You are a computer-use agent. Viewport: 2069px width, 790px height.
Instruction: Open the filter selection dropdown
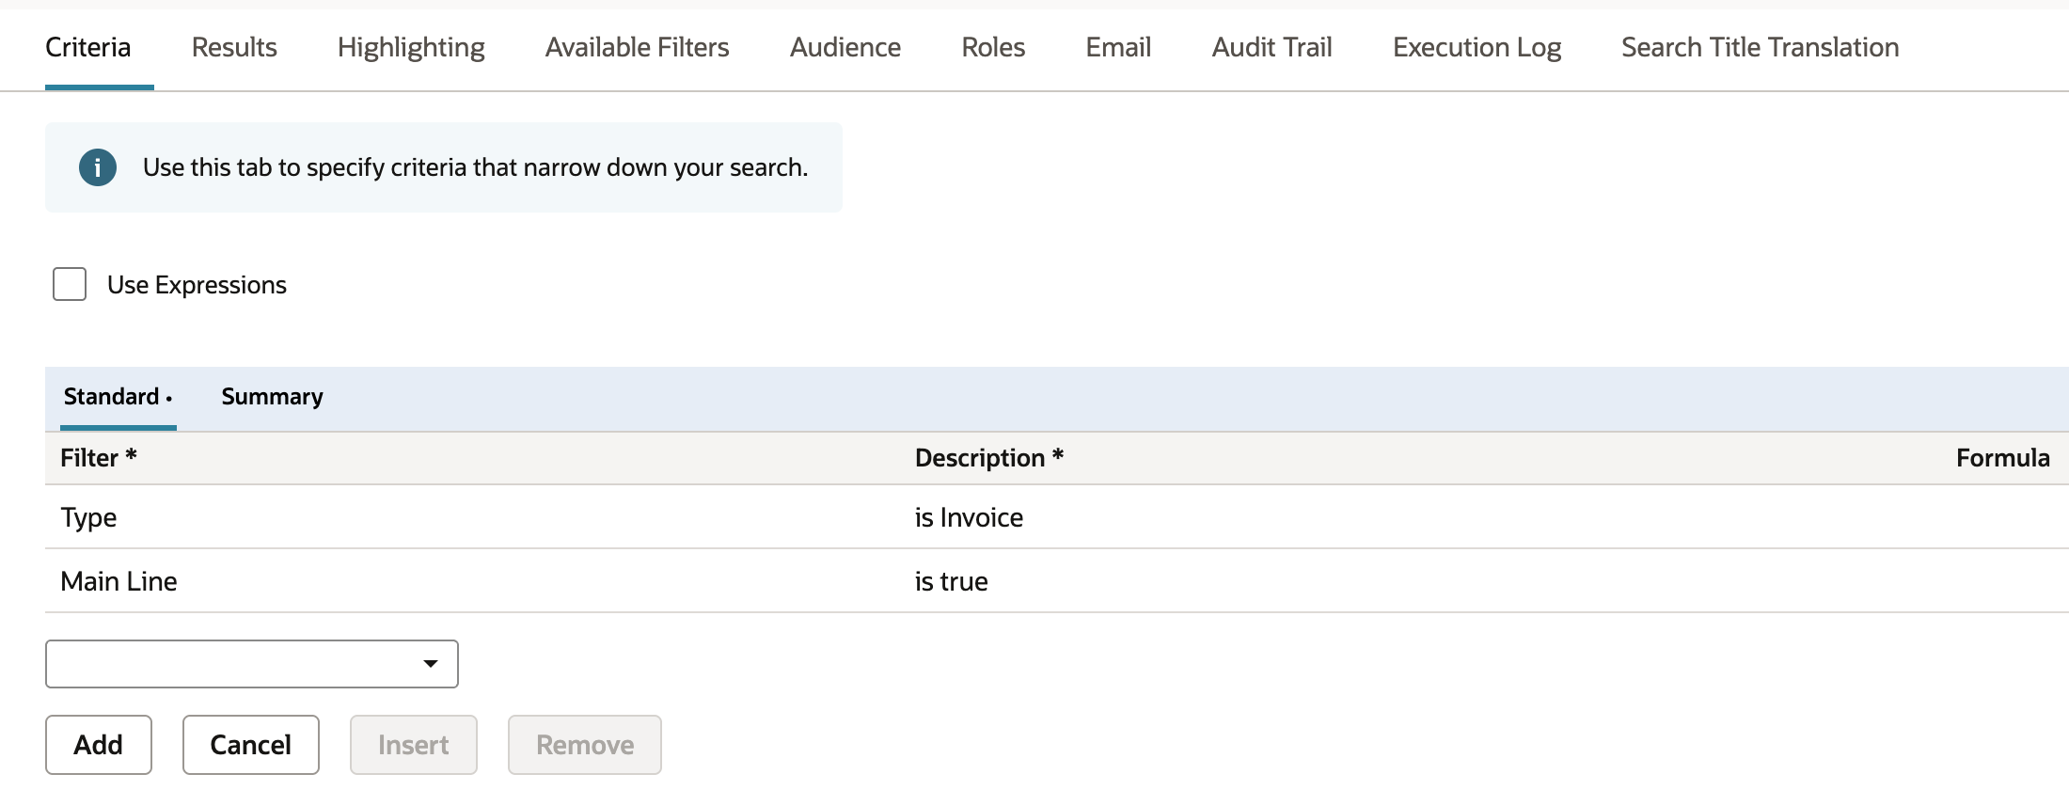point(252,664)
